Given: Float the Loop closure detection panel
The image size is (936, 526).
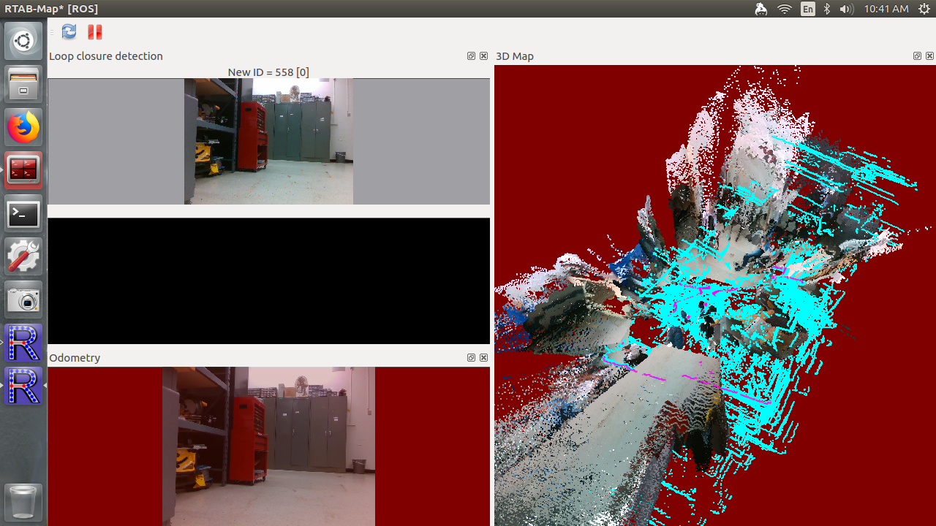Looking at the screenshot, I should tap(471, 56).
